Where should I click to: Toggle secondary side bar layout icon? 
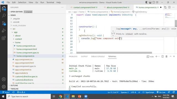pyautogui.click(x=154, y=2)
